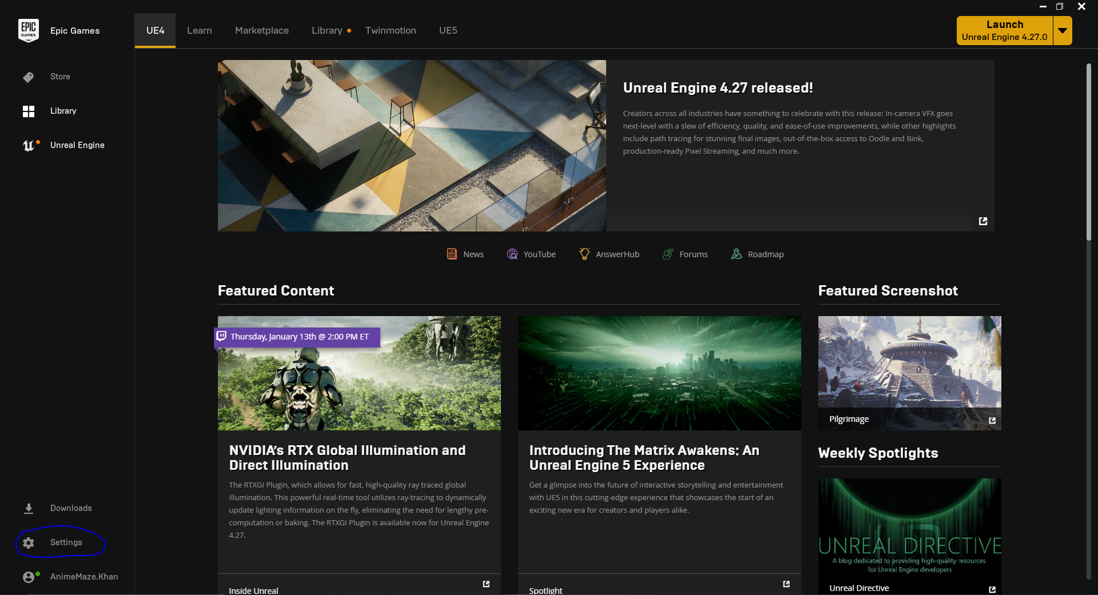Click the Epic Games shield logo
Image resolution: width=1098 pixels, height=595 pixels.
click(29, 30)
